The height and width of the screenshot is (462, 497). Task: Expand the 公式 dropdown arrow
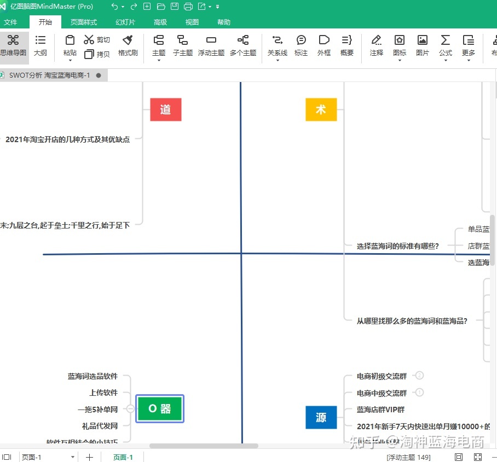(446, 60)
